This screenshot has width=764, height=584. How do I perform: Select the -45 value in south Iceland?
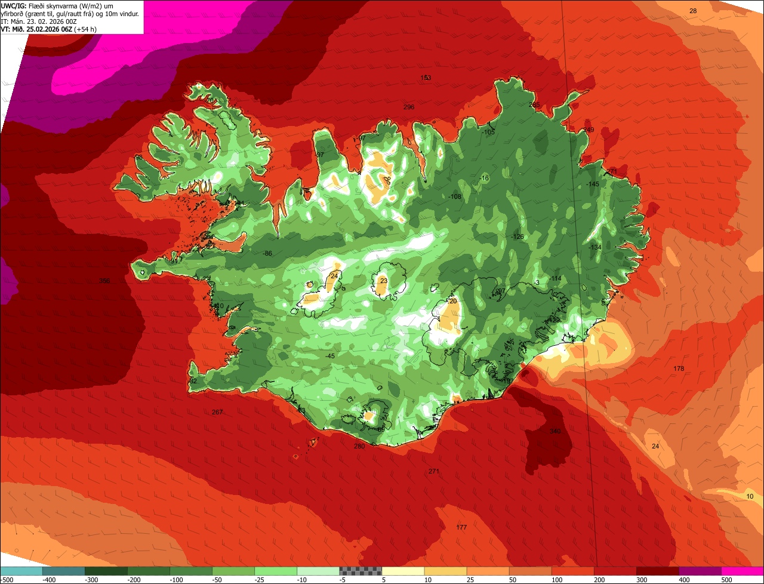330,356
